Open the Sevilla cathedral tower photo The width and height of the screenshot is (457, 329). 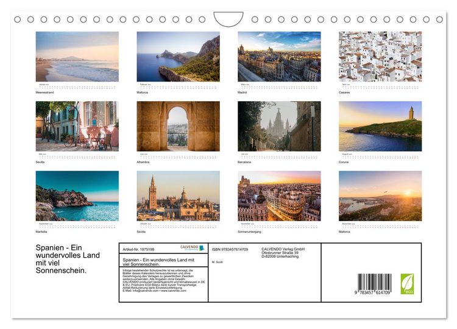click(178, 196)
